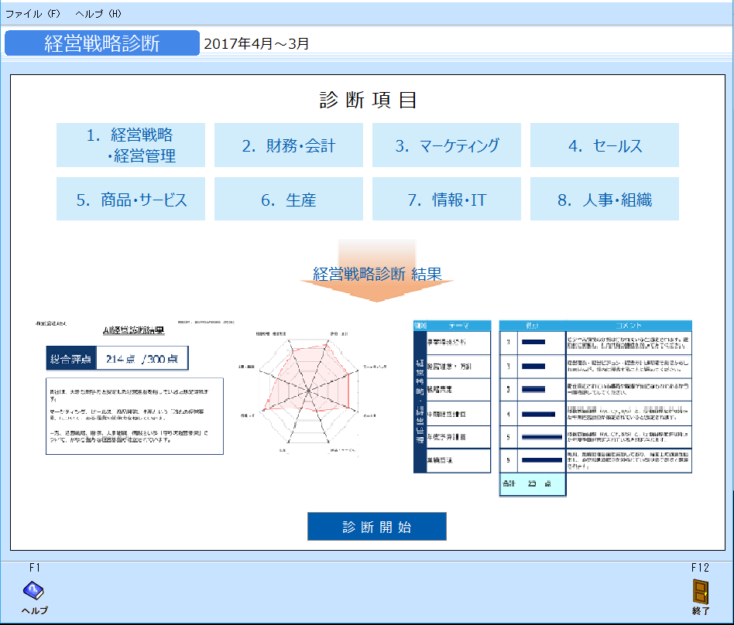This screenshot has width=734, height=625.
Task: Select the 5. 商品・サービス category
Action: (x=131, y=199)
